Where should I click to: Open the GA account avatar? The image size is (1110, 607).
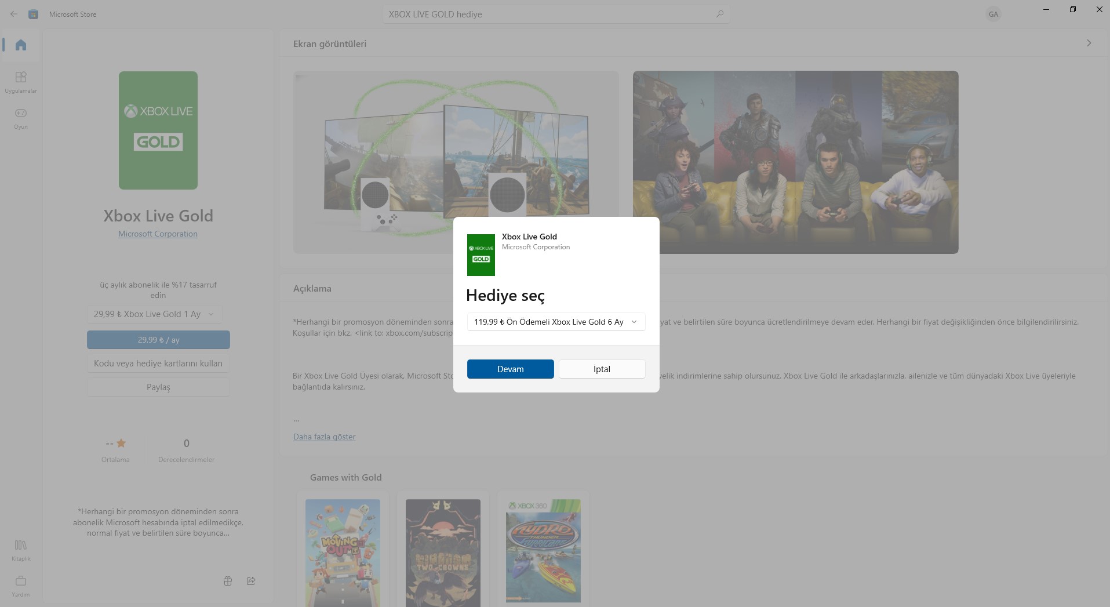coord(993,14)
